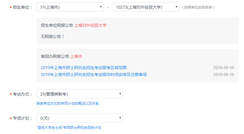This screenshot has width=244, height=134.
Task: Open the school dropdown showing 10273(上海对外经贸大学)
Action: (x=146, y=7)
